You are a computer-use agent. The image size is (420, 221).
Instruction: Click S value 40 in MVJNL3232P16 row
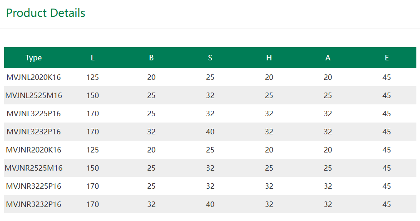click(210, 132)
